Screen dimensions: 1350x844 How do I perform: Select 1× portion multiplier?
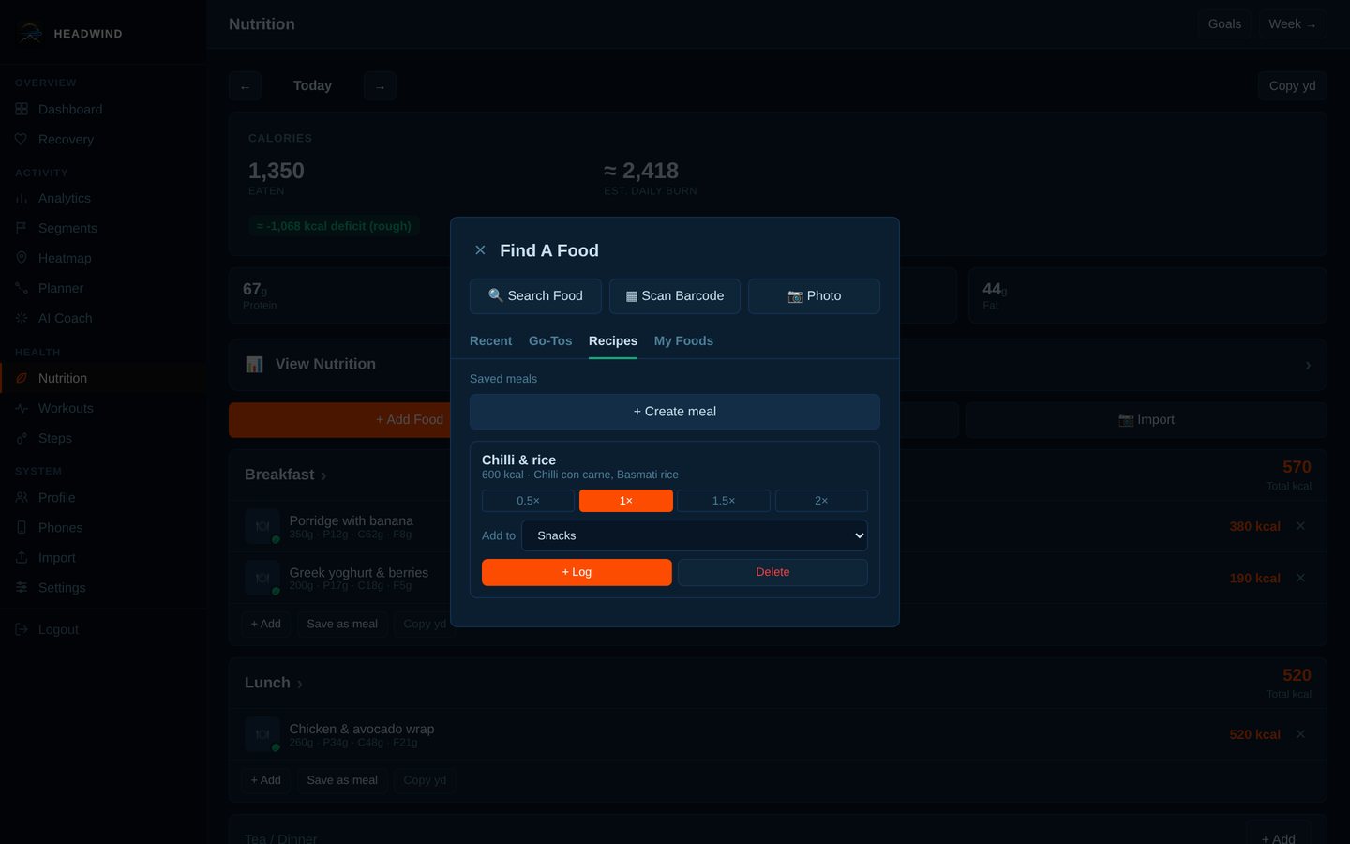(626, 501)
